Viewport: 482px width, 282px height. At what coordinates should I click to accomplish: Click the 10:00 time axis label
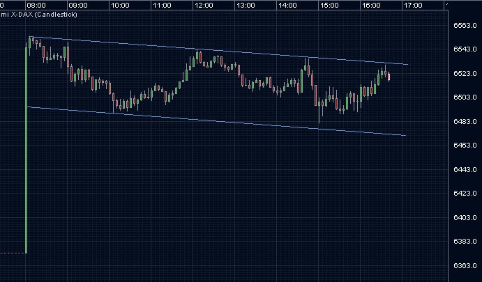click(x=120, y=5)
